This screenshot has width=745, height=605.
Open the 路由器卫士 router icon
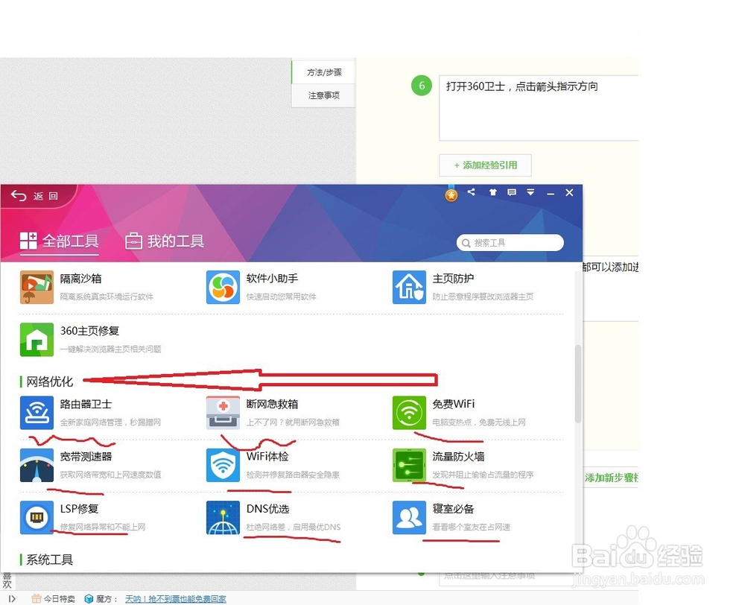37,413
